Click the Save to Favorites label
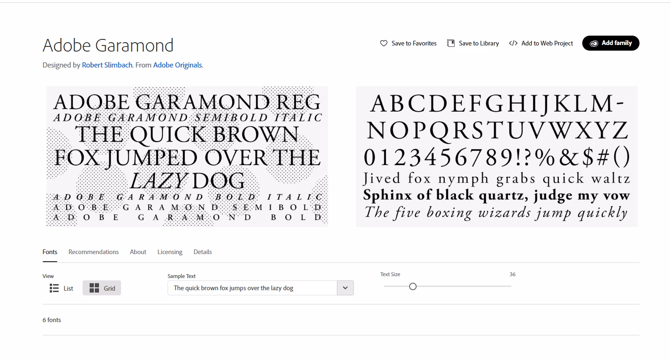The image size is (670, 361). pos(414,43)
